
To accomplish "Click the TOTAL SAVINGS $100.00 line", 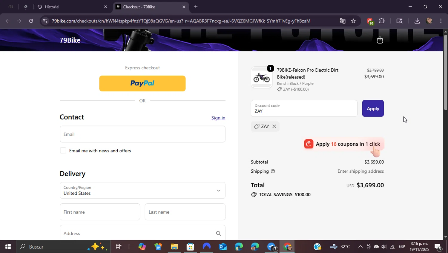I will (x=281, y=194).
